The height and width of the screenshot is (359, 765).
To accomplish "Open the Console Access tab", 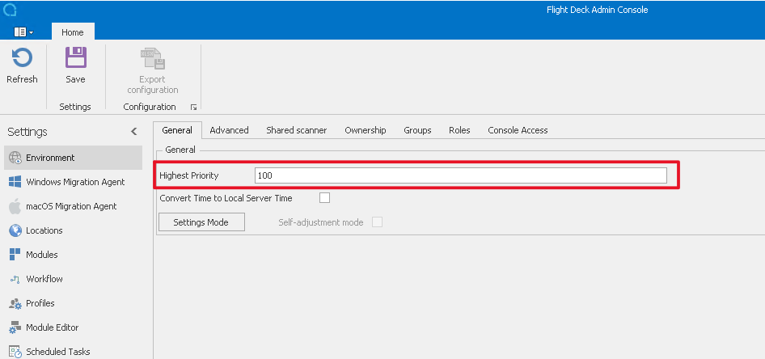I will point(518,130).
